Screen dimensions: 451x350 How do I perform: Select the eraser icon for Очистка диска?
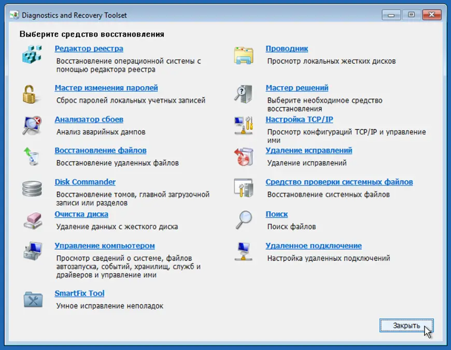pos(32,220)
